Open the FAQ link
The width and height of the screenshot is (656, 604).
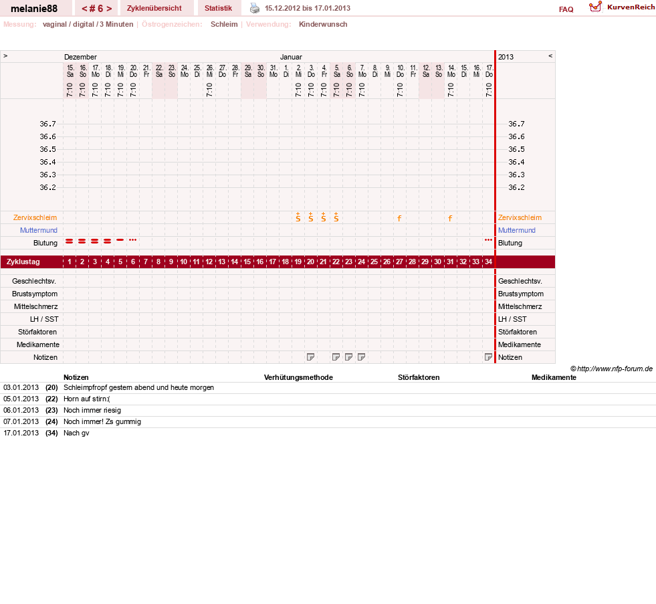point(566,9)
